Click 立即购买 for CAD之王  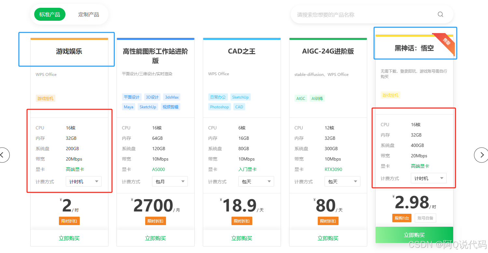tap(242, 238)
